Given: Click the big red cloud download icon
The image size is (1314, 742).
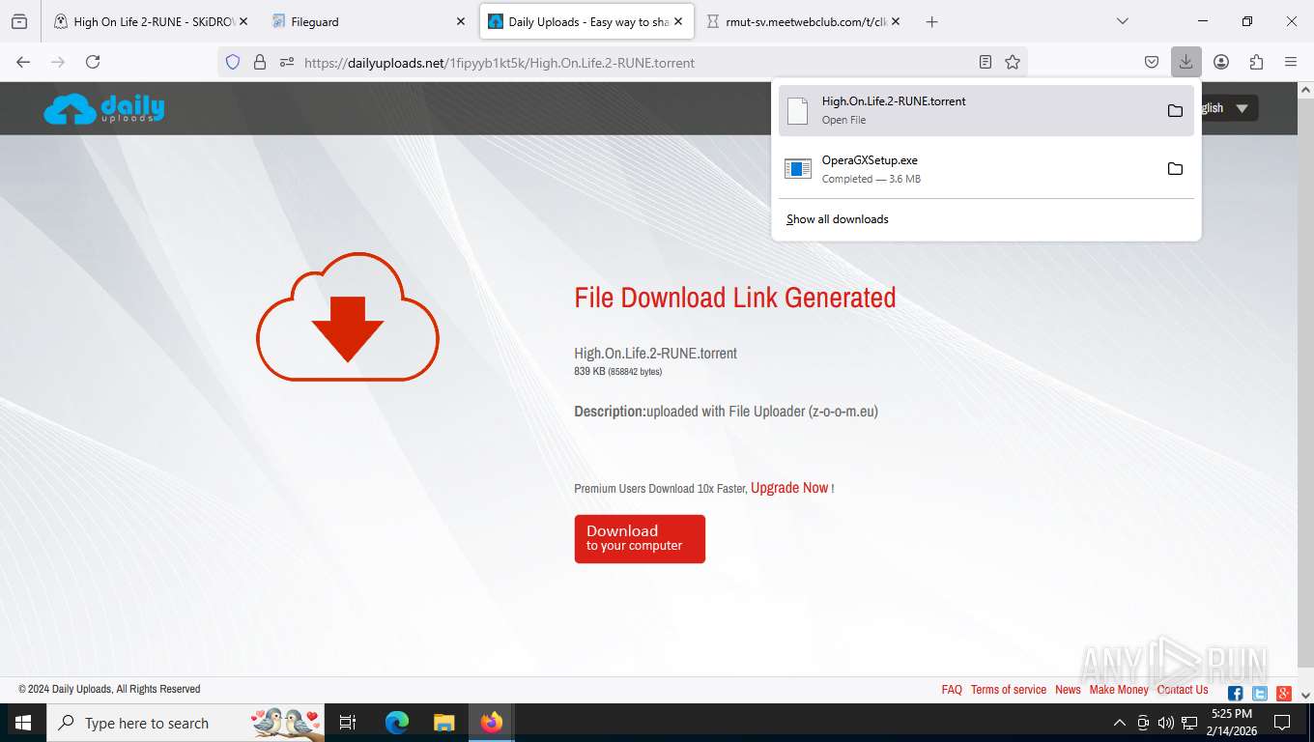Looking at the screenshot, I should 348,316.
